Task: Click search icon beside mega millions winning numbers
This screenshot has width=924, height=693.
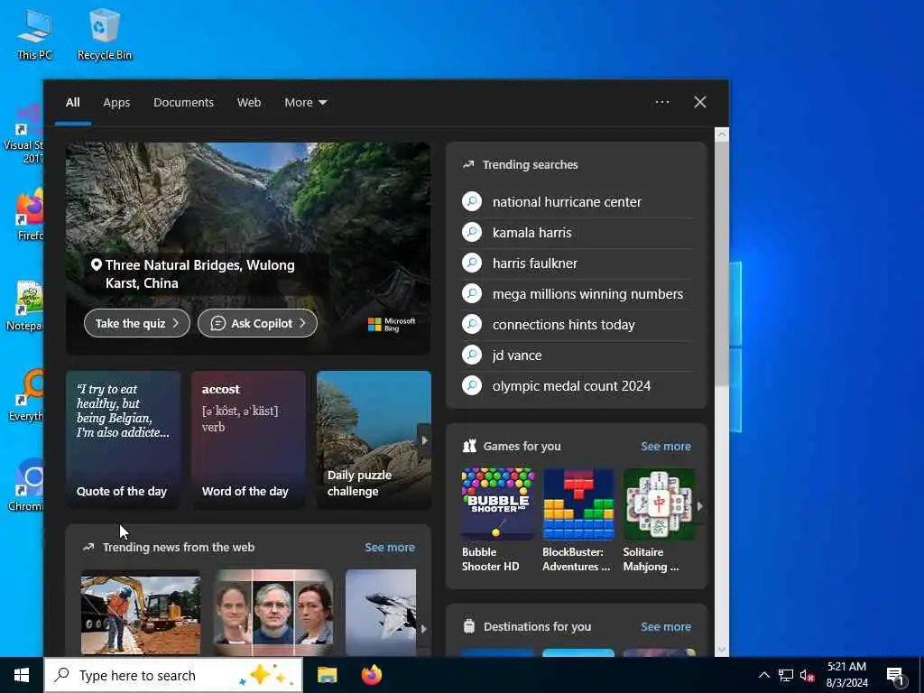Action: coord(472,293)
